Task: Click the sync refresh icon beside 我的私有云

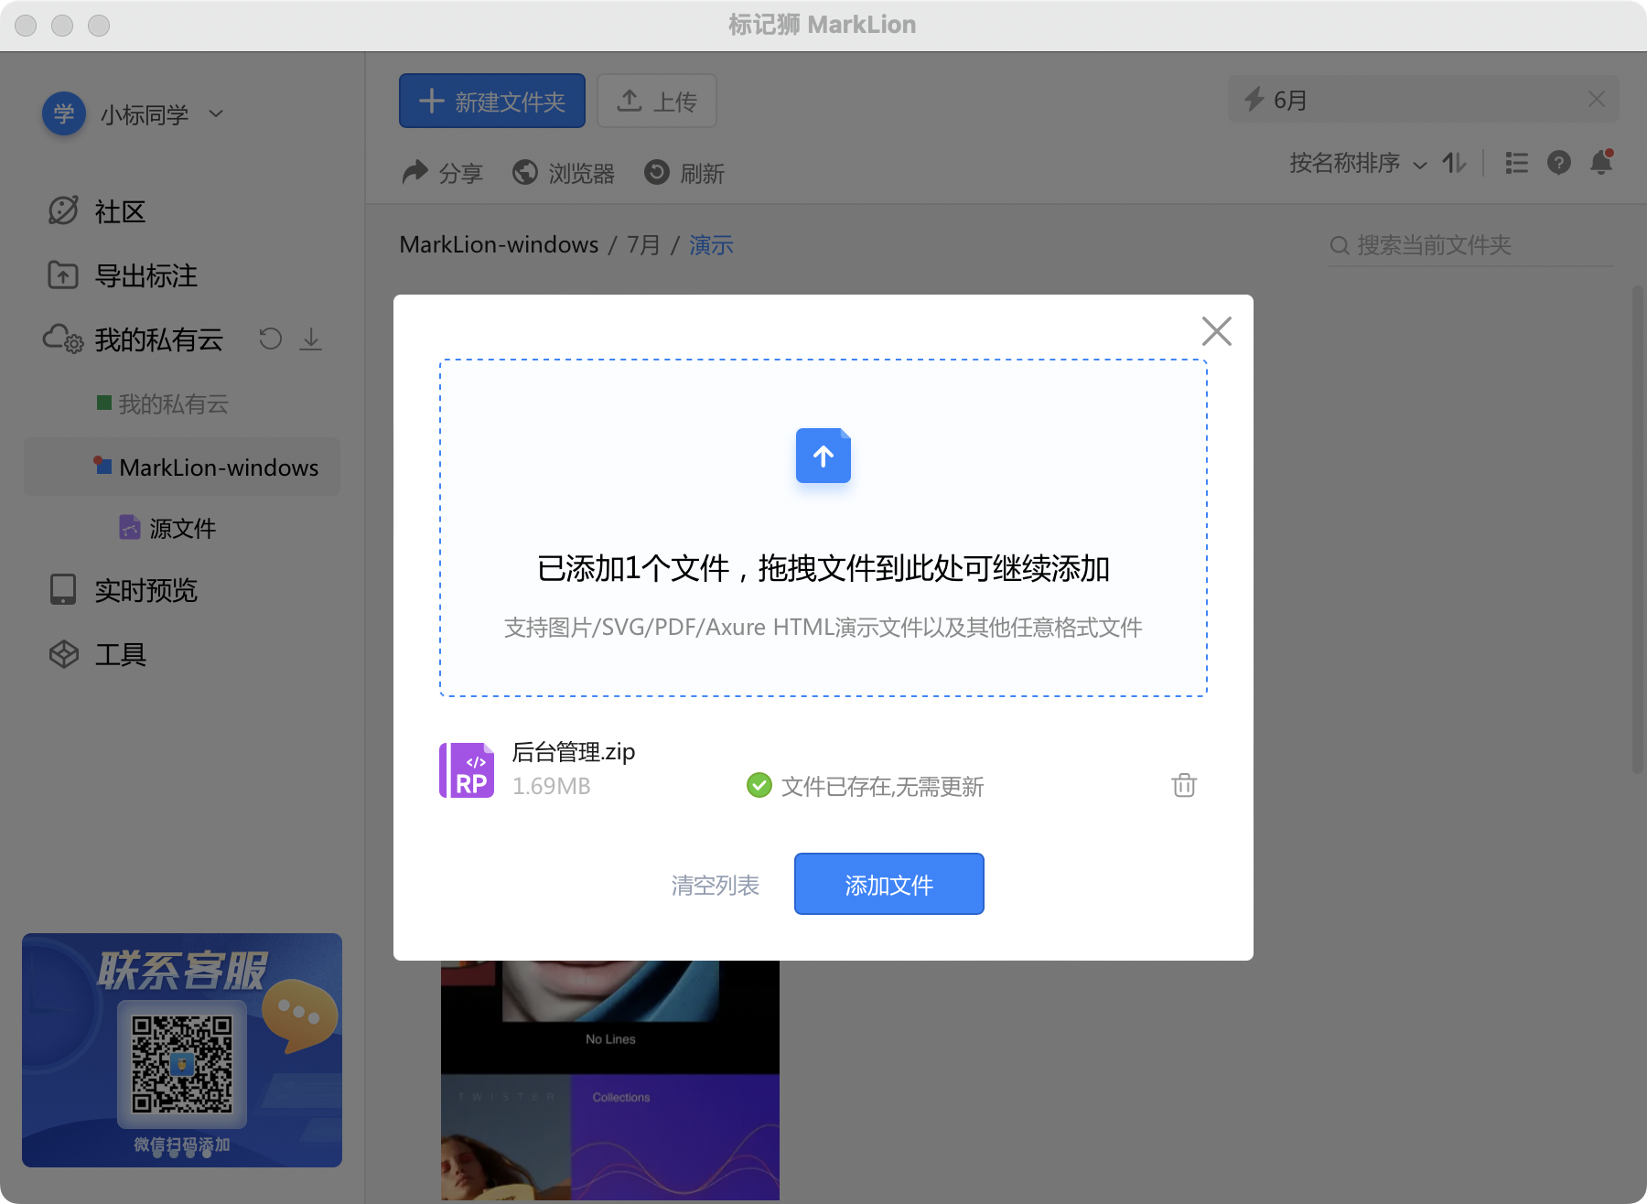Action: click(x=270, y=339)
